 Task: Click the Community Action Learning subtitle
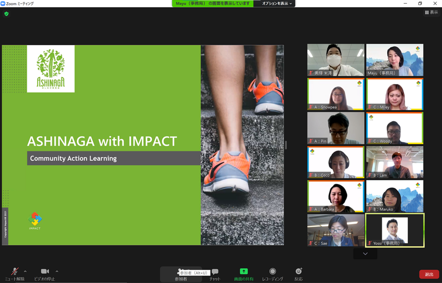click(x=73, y=158)
